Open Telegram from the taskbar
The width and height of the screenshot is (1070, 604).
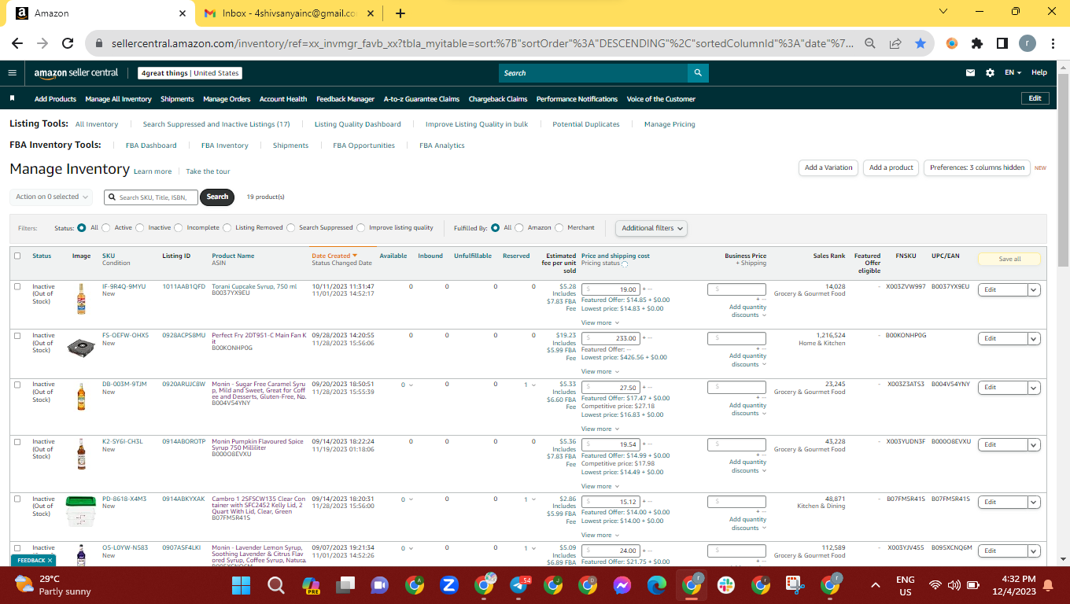(x=519, y=585)
